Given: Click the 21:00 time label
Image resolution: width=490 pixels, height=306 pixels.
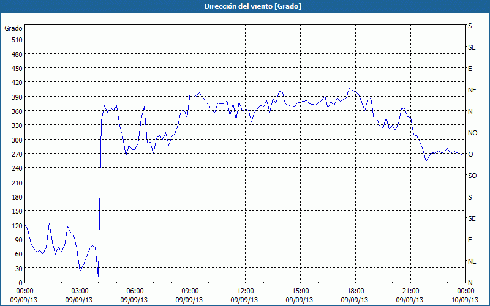Looking at the screenshot, I should pos(410,291).
